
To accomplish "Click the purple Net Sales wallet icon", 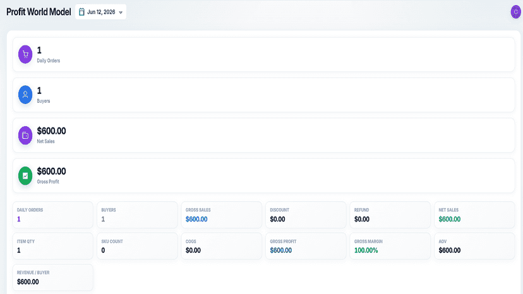I will [25, 136].
